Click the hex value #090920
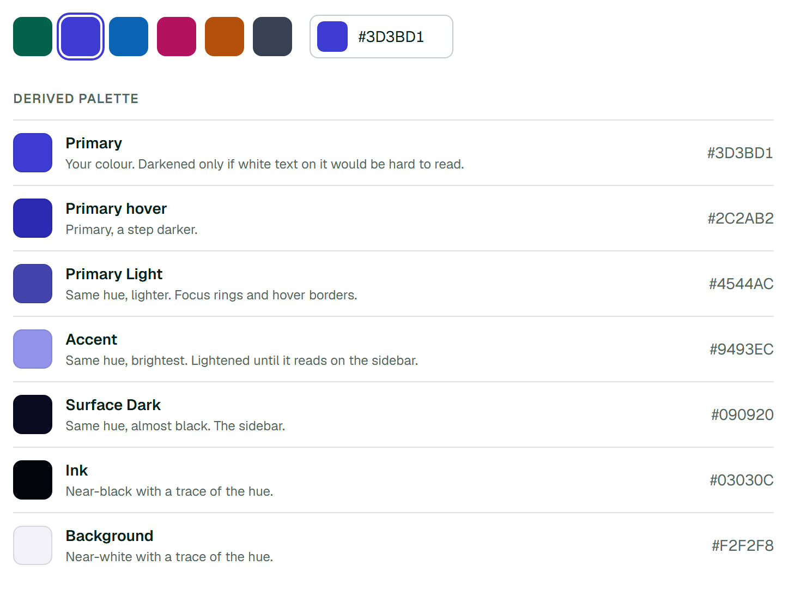The height and width of the screenshot is (589, 788). (742, 415)
